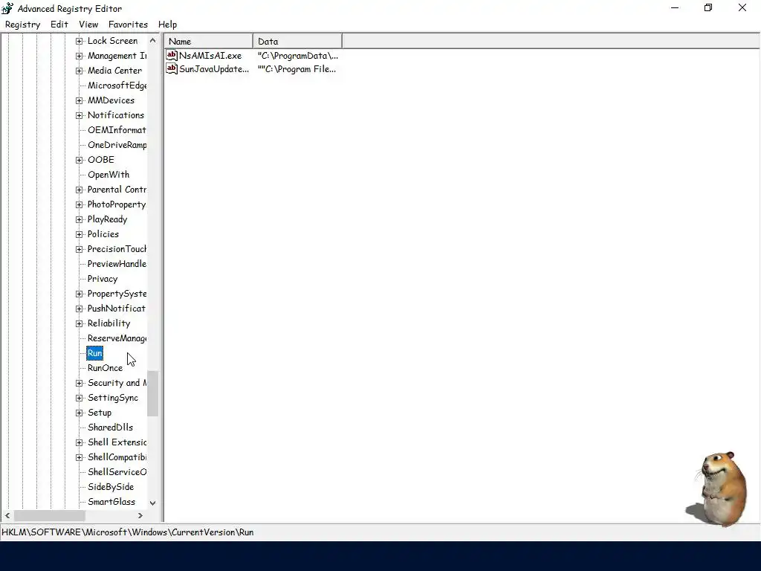This screenshot has height=571, width=761.
Task: Click the horizontal scrollbar left arrow
Action: click(x=7, y=515)
